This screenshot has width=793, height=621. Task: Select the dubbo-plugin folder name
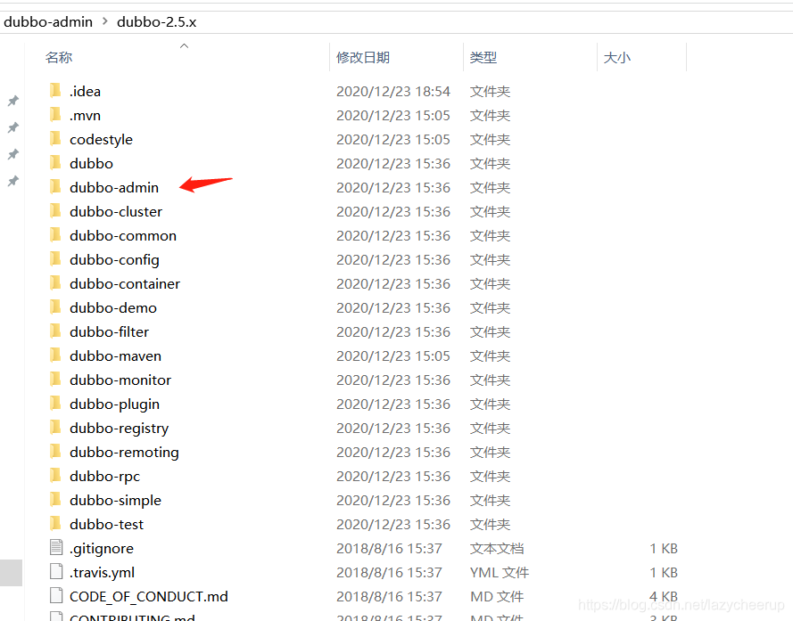pyautogui.click(x=115, y=404)
